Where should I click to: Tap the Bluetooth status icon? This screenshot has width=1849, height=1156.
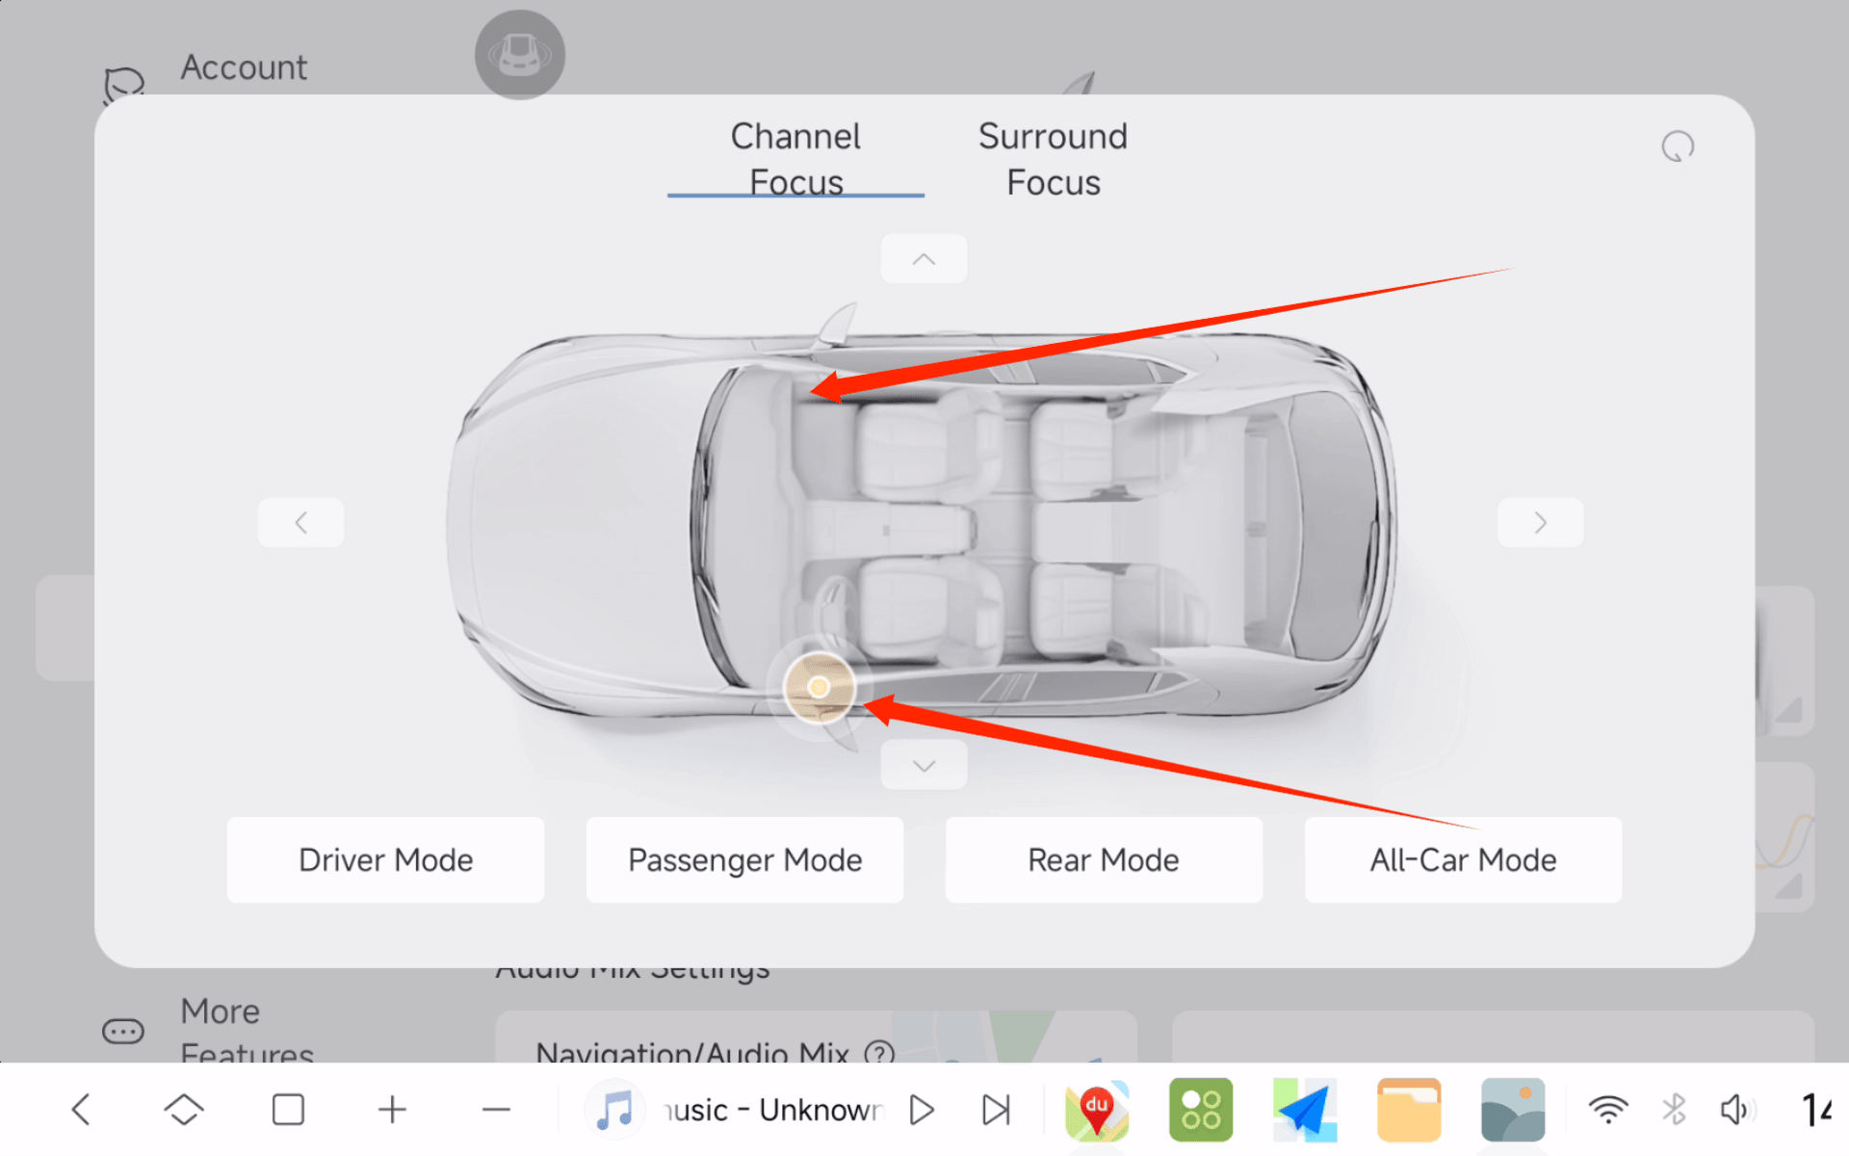[1674, 1110]
